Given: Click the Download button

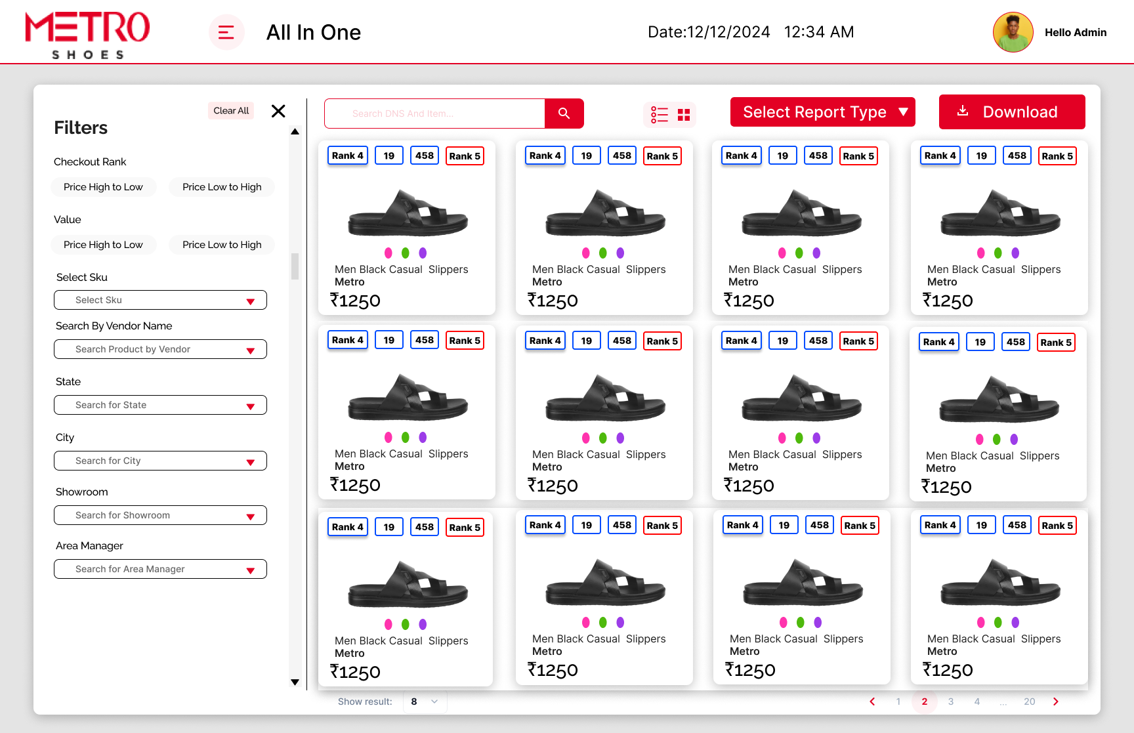Looking at the screenshot, I should pos(1011,112).
